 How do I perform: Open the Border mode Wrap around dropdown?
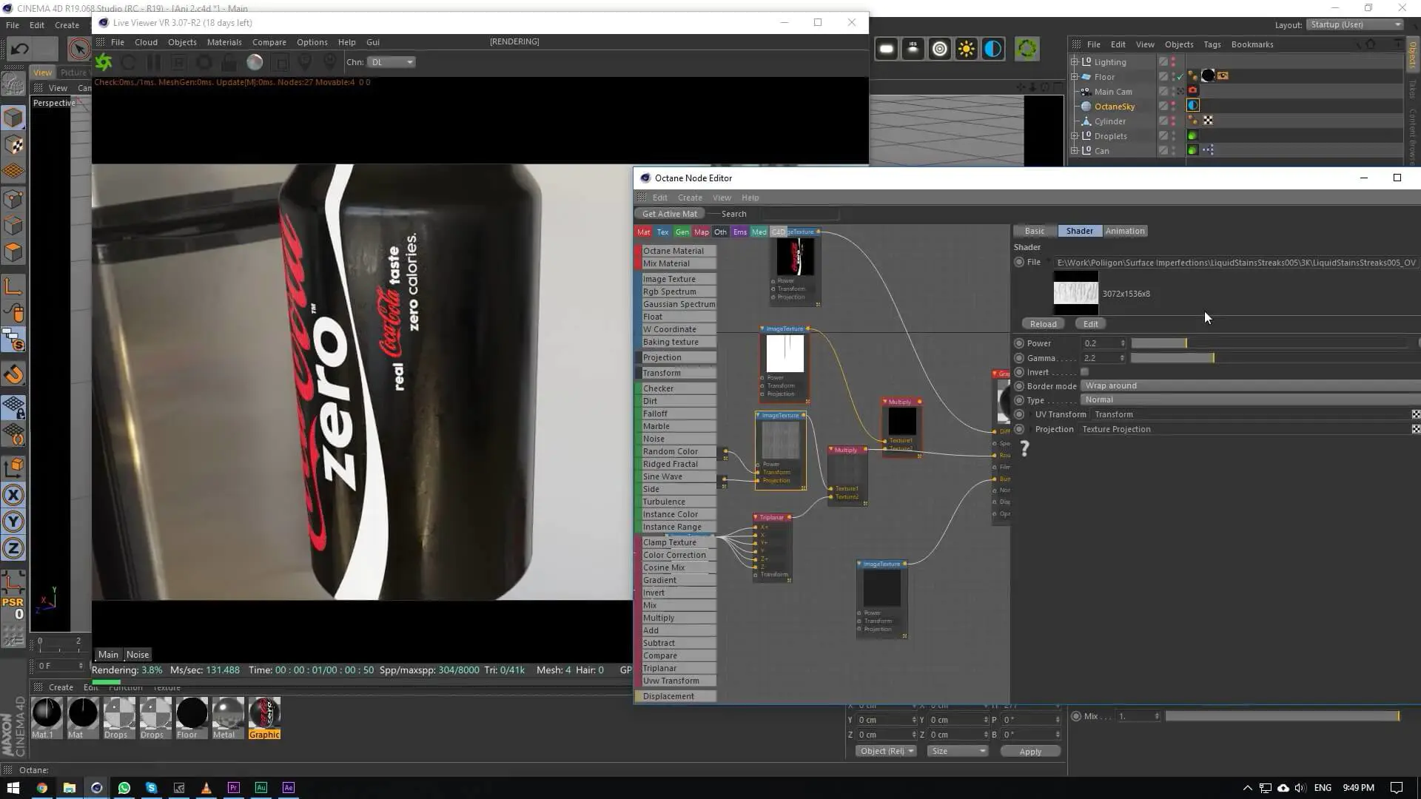[1251, 385]
